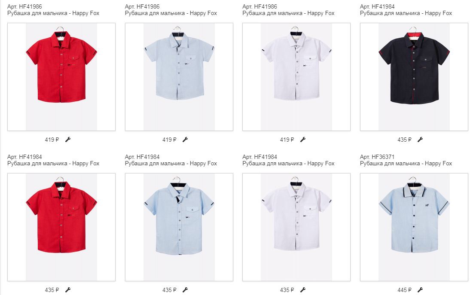Click title link of HF36371 shirt
470x295 pixels.
click(x=406, y=164)
